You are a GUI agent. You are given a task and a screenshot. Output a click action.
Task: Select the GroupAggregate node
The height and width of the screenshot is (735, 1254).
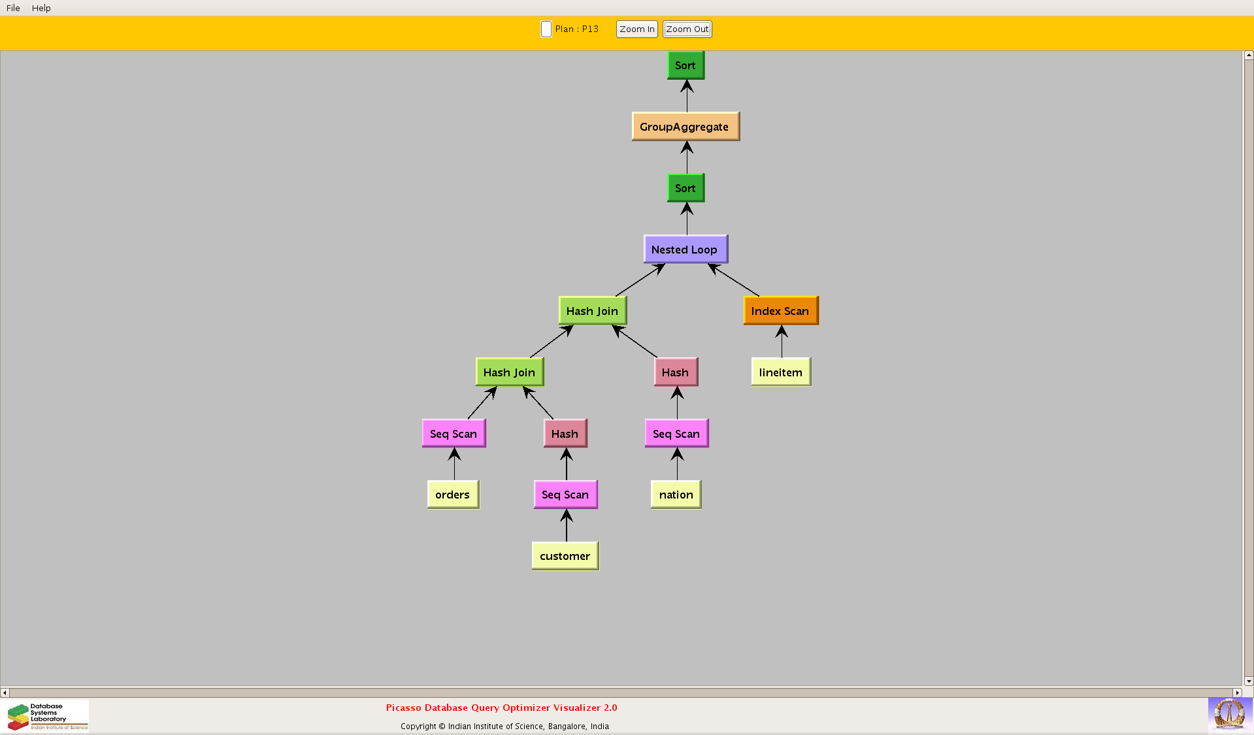(685, 127)
